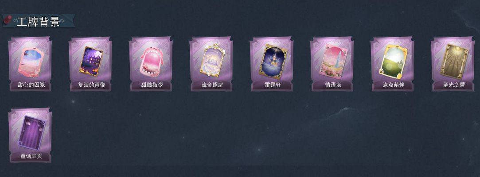
Task: Select the 复活的肖像 haunted house card icon
Action: 91,62
